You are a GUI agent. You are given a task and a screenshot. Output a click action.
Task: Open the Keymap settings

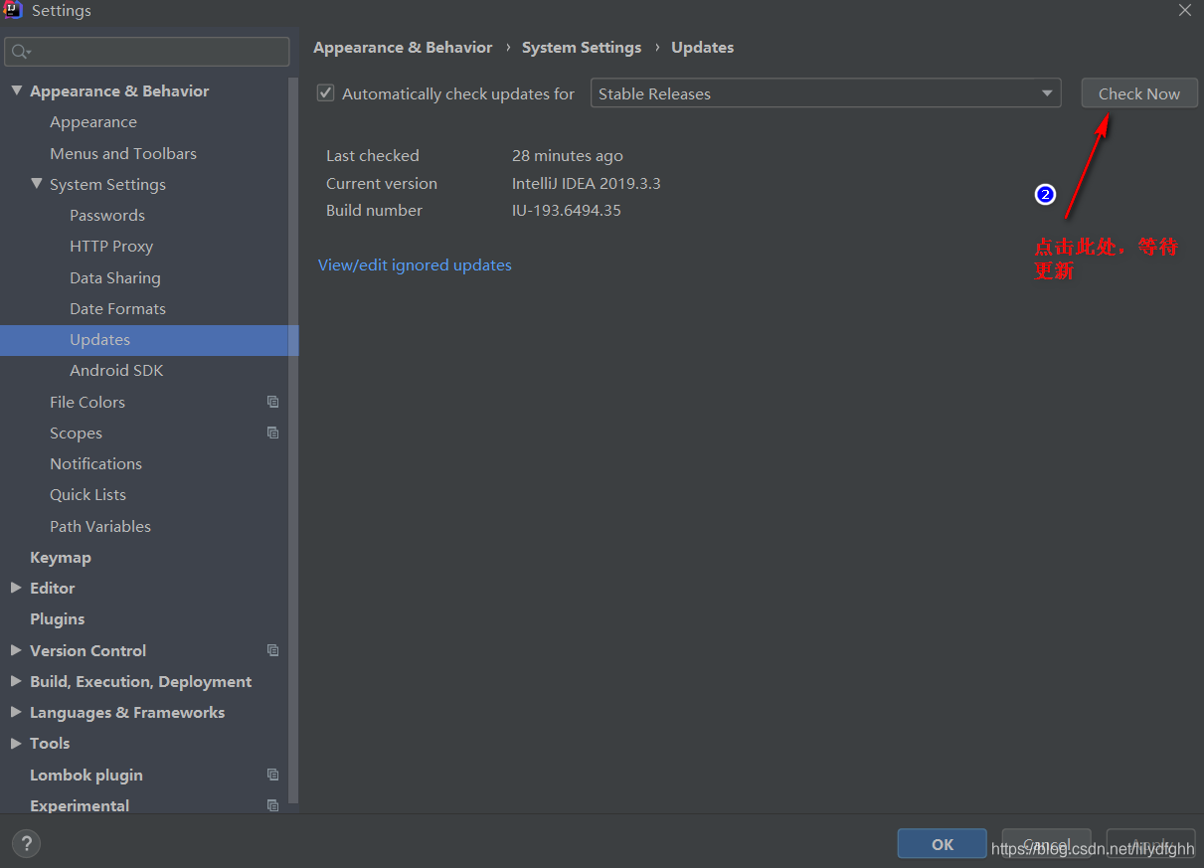(61, 557)
